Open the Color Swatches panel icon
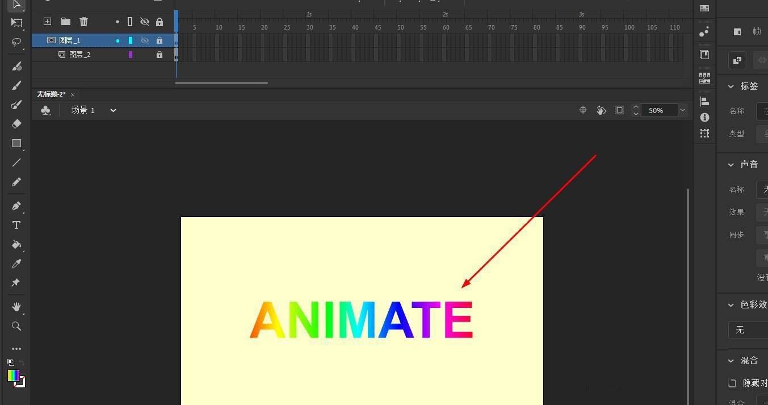The image size is (768, 405). coord(704,8)
